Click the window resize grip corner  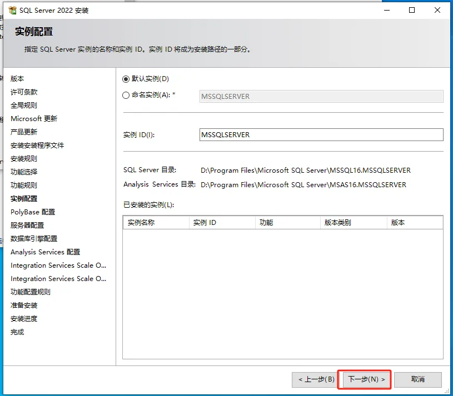(447, 390)
